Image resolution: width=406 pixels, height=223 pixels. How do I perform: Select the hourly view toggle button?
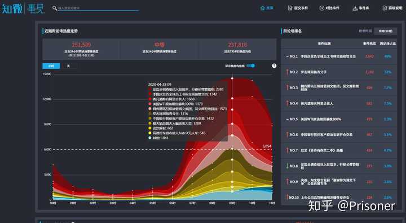(51, 66)
